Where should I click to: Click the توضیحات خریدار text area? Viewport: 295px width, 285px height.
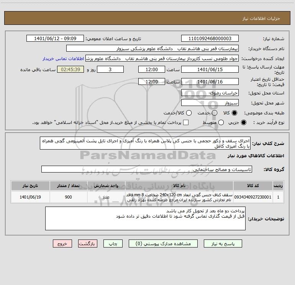(x=145, y=218)
